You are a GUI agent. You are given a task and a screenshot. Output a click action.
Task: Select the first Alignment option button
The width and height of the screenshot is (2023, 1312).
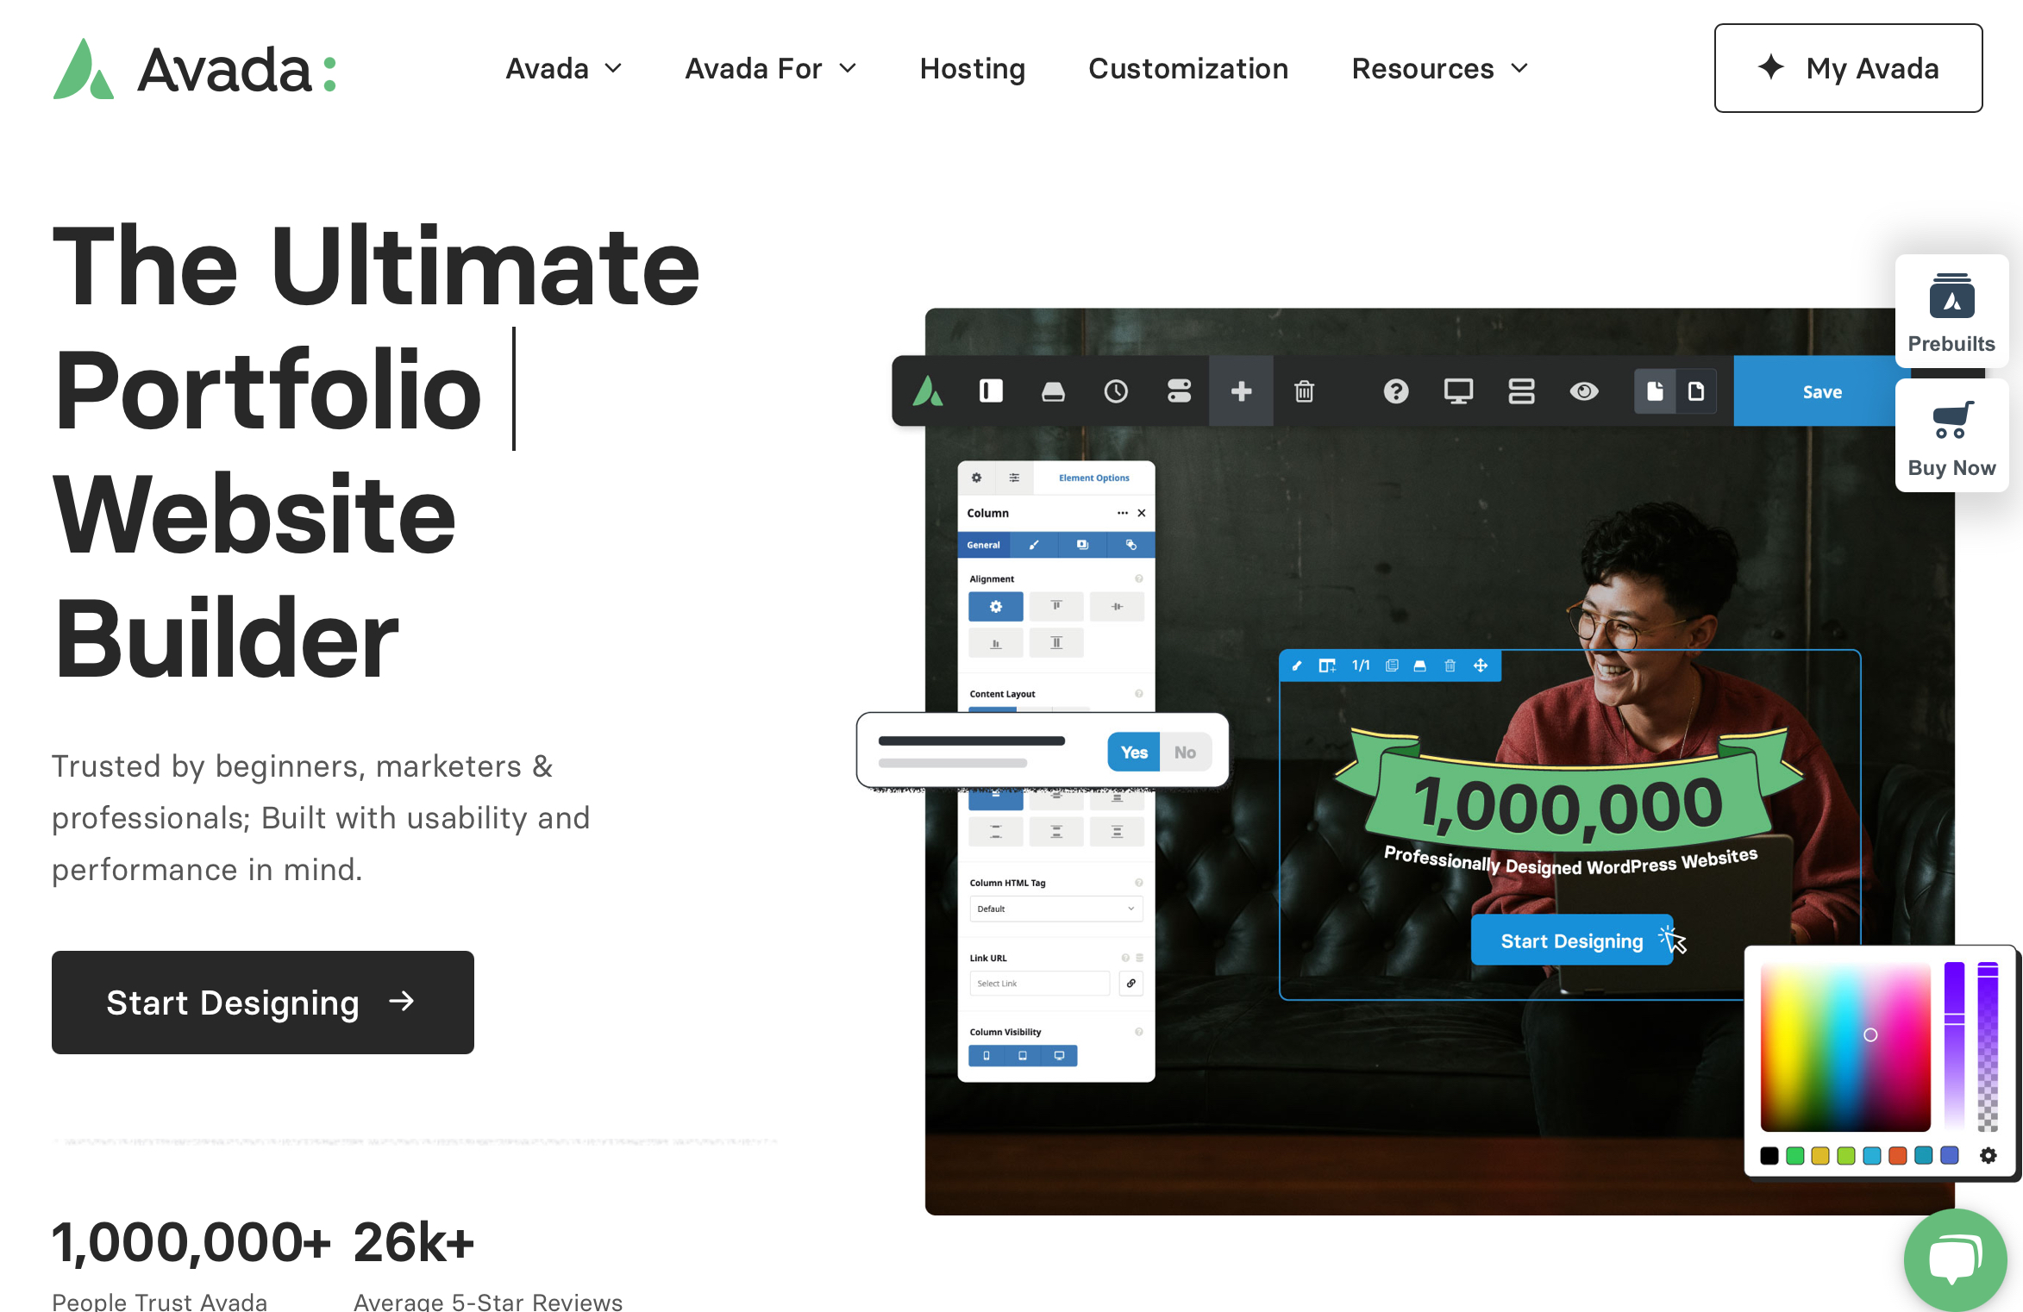click(x=996, y=607)
